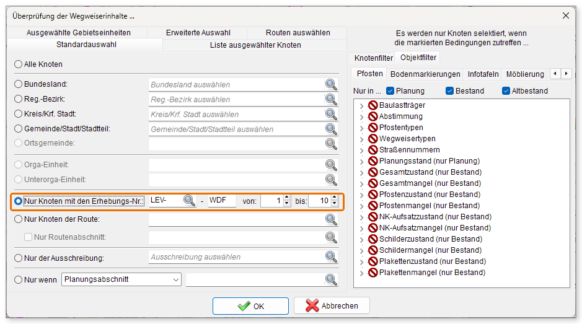Decrease the bis value with down arrow

click(x=335, y=203)
